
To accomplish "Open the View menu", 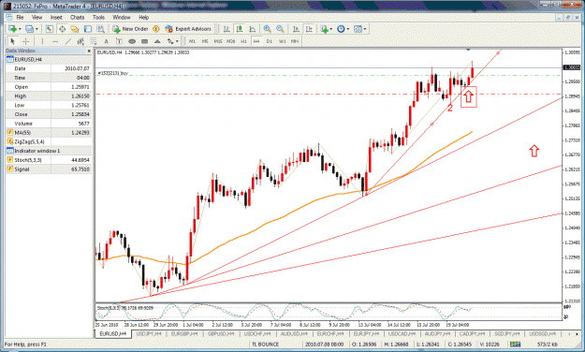I will pos(37,17).
